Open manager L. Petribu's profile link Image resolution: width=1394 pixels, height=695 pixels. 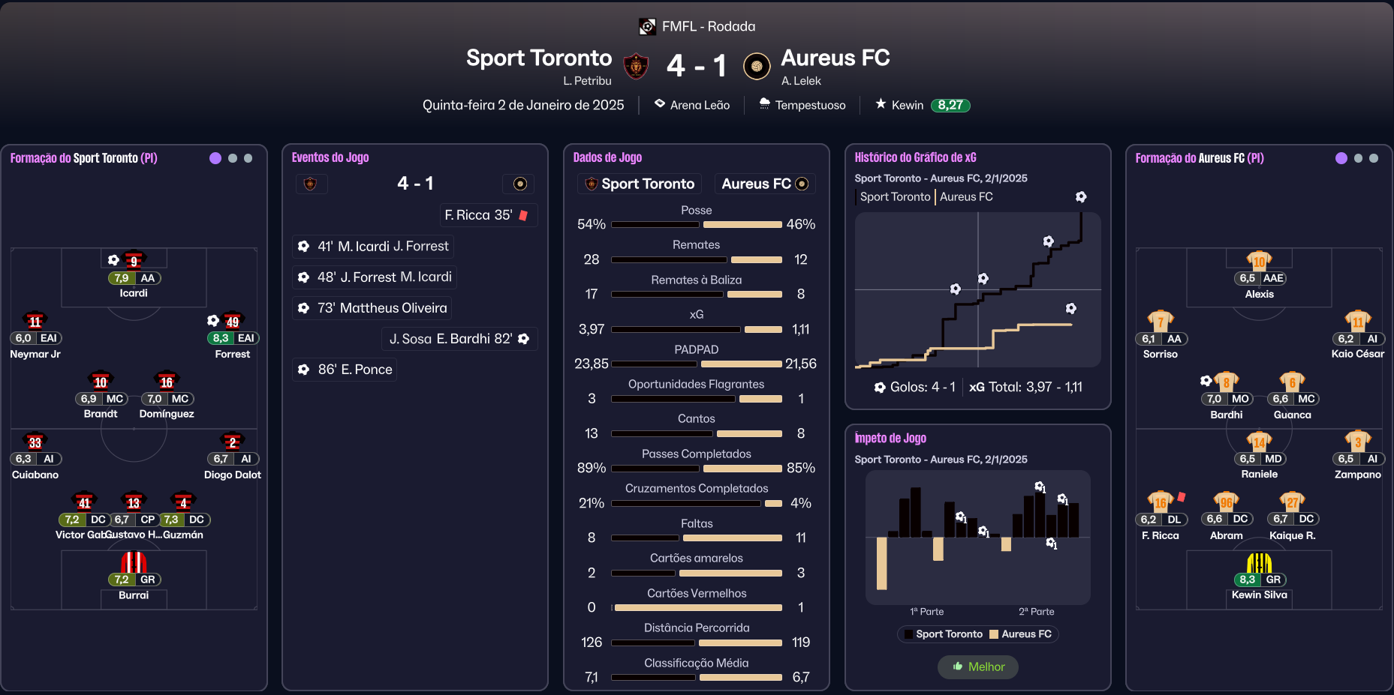pyautogui.click(x=587, y=81)
